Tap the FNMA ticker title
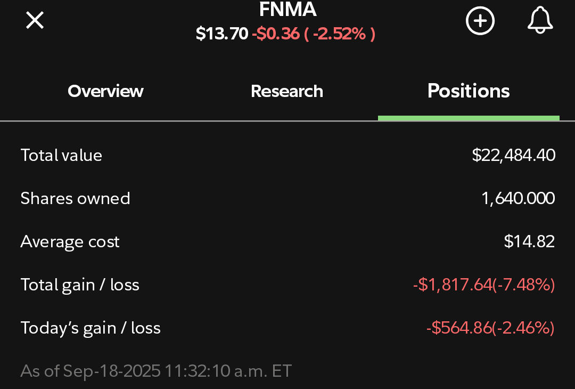 287,9
